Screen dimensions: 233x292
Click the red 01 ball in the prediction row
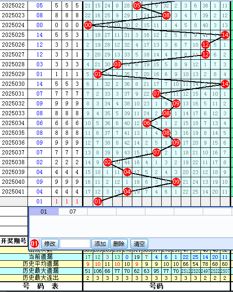point(98,202)
